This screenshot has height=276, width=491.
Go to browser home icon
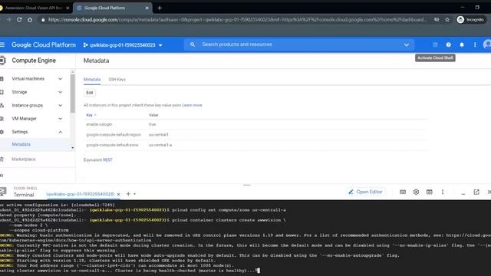pyautogui.click(x=30, y=20)
